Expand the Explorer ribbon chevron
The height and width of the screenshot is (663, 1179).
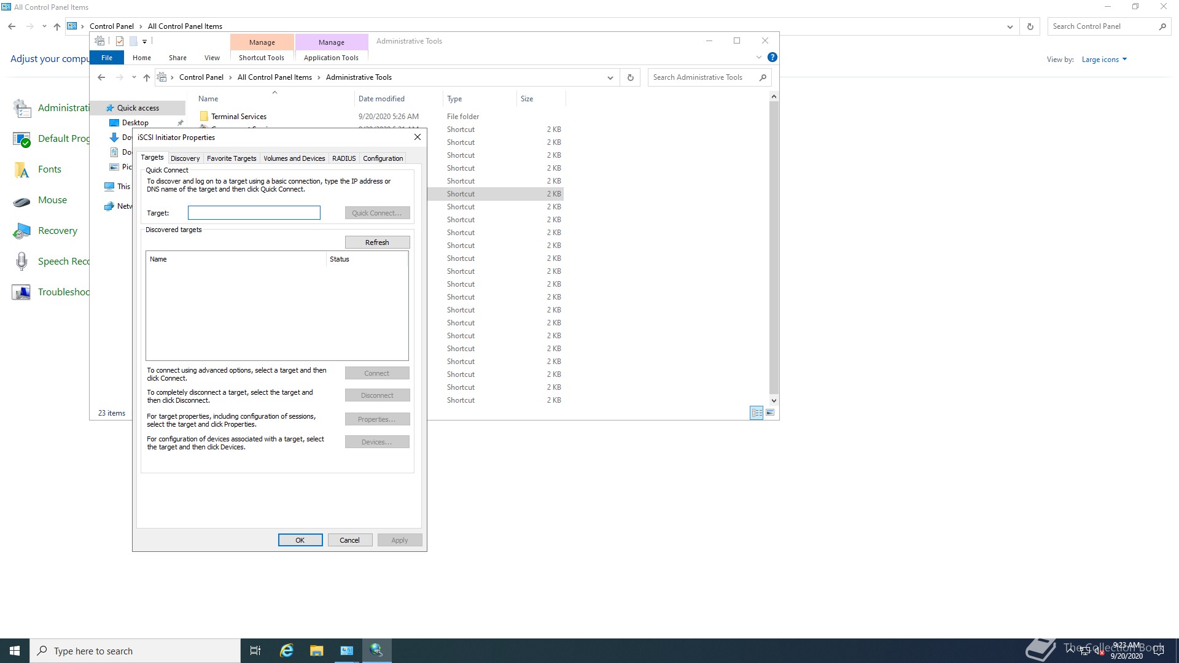[758, 57]
